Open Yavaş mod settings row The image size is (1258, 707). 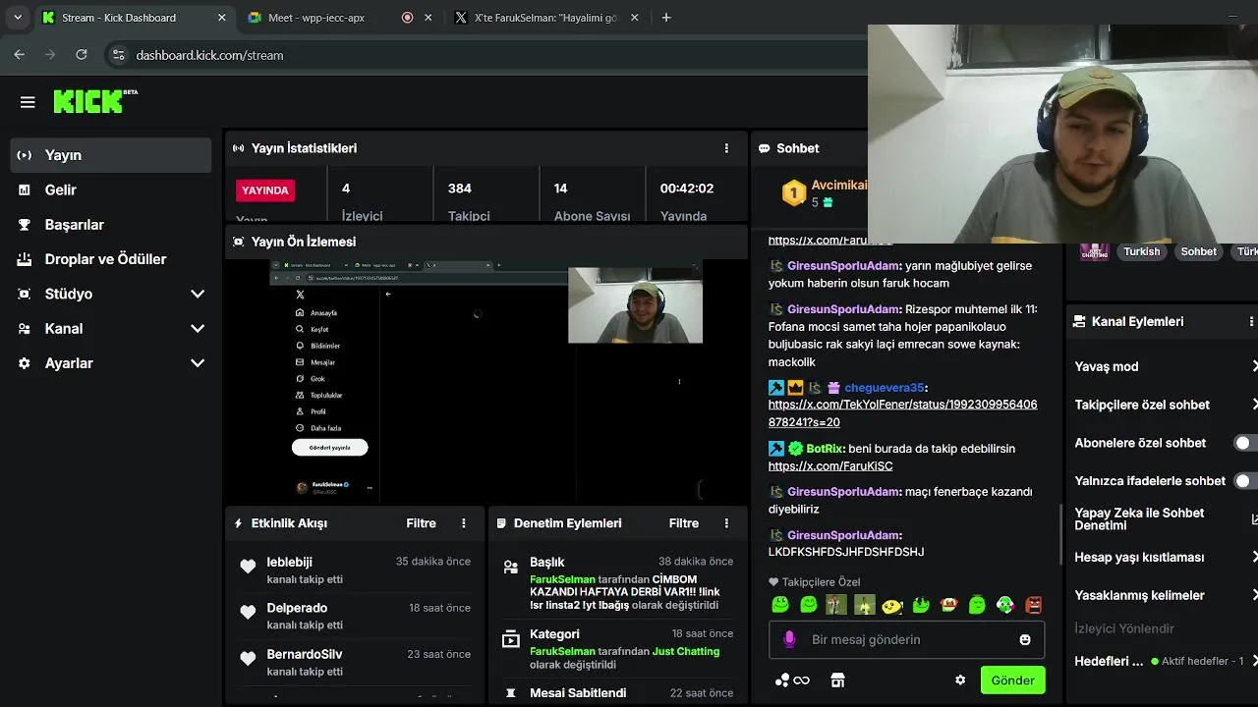(1164, 366)
